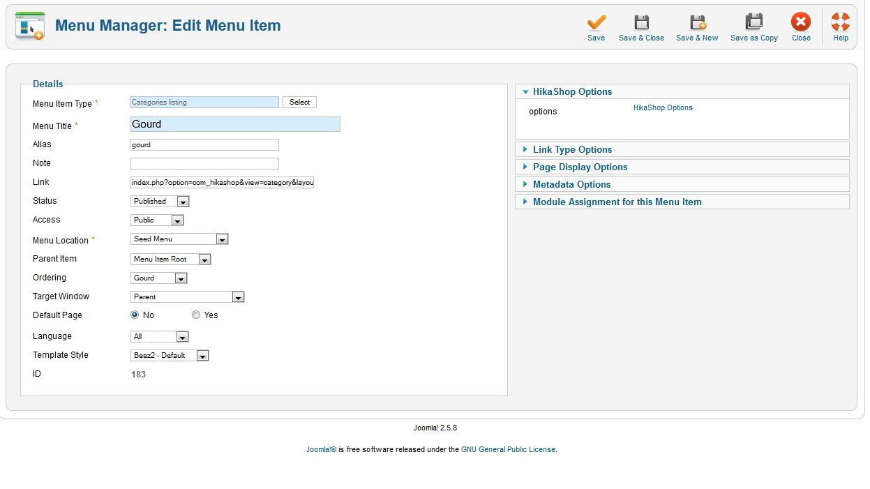The image size is (870, 489).
Task: Click the Save as Copy toolbar icon
Action: coord(753,22)
